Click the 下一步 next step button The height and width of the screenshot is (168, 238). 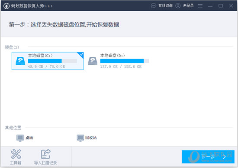click(x=208, y=157)
